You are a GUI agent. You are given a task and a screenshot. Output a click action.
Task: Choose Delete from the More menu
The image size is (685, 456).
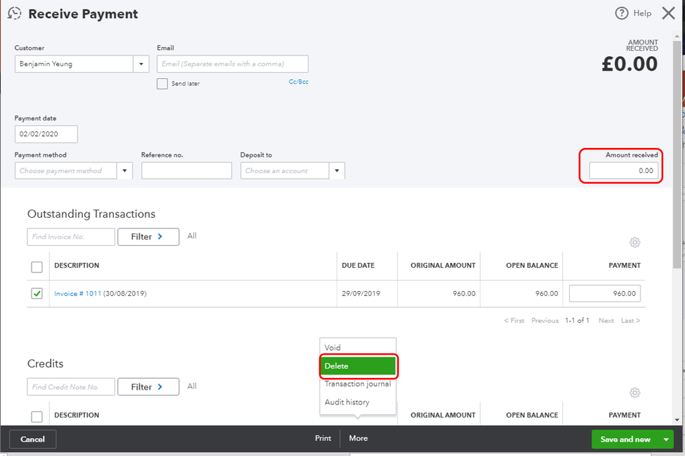358,366
